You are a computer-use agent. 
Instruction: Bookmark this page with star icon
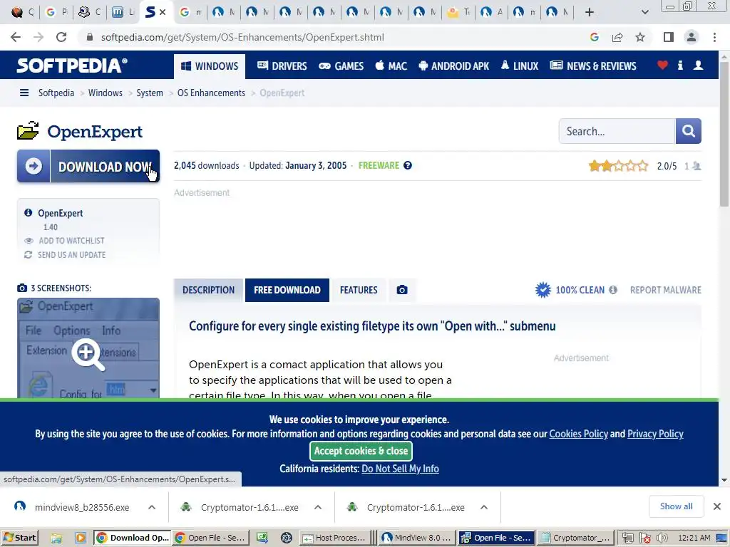coord(640,37)
